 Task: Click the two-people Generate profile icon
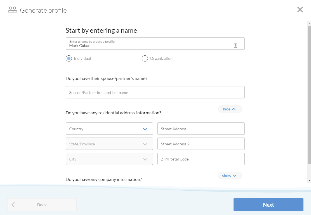click(12, 10)
